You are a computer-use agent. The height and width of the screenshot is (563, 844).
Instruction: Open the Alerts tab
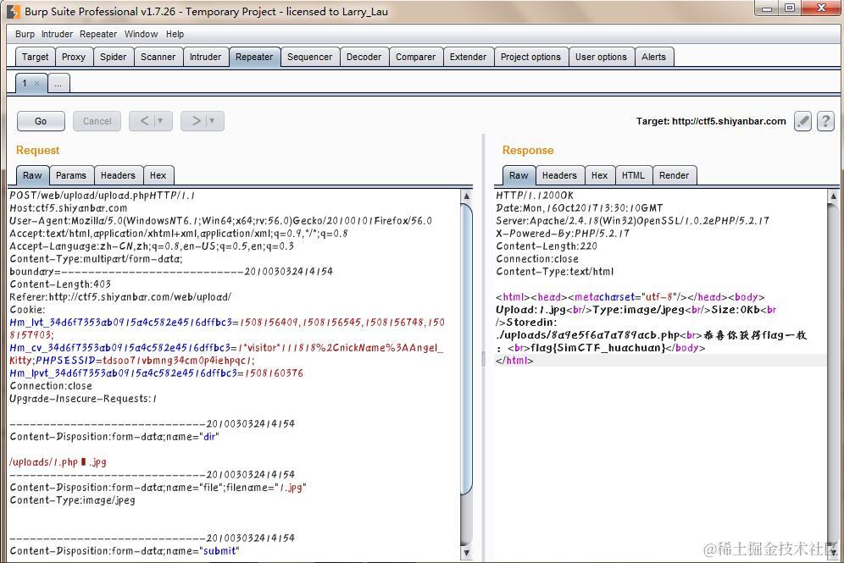click(x=654, y=57)
